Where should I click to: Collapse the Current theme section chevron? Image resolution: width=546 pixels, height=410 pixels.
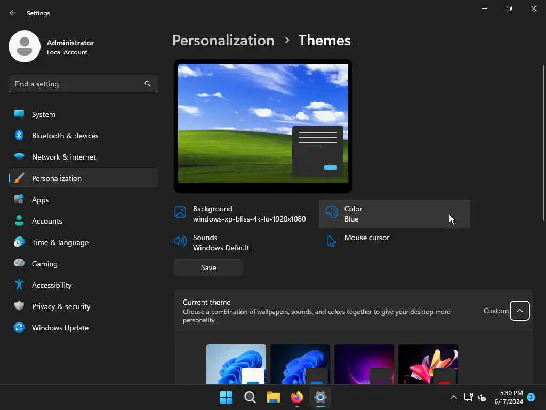point(519,311)
